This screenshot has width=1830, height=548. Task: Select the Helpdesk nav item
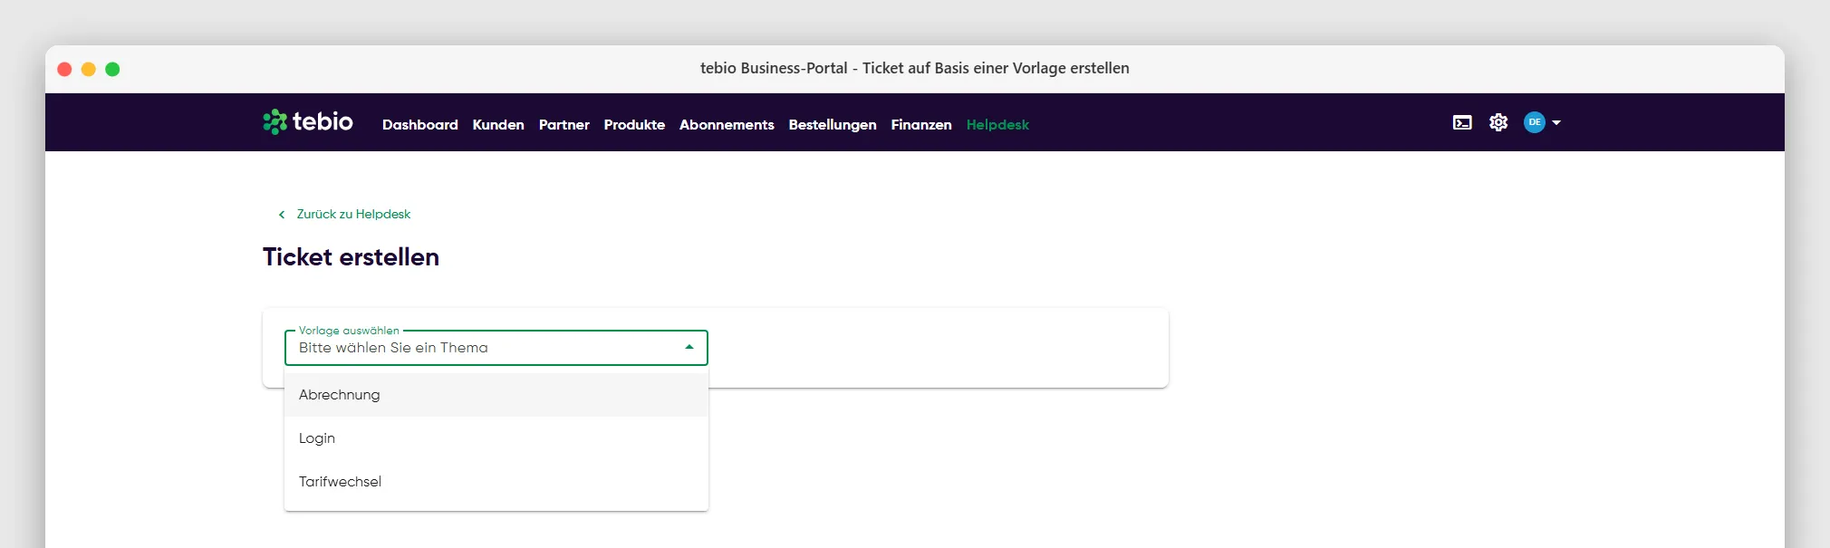(x=997, y=125)
